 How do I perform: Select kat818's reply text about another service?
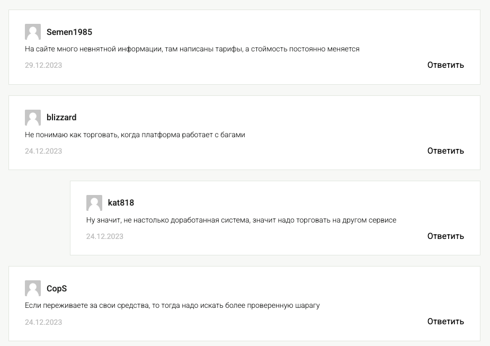[x=241, y=220]
